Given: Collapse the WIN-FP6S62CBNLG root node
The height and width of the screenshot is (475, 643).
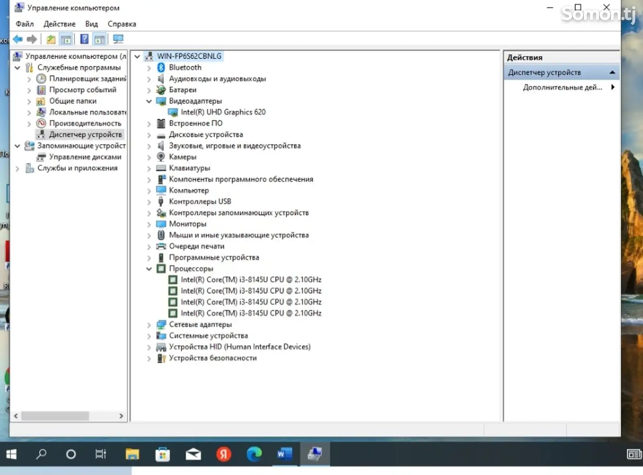Looking at the screenshot, I should point(137,57).
